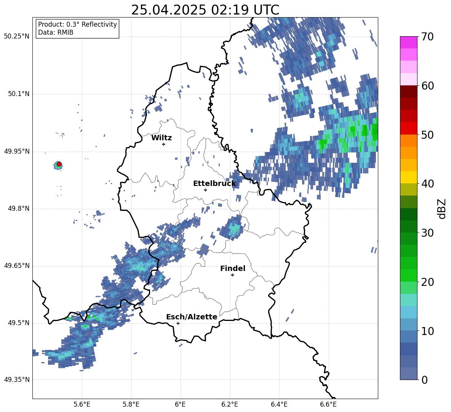Click the 70 colorbar tick label
Screen dimensions: 451x412
click(427, 37)
